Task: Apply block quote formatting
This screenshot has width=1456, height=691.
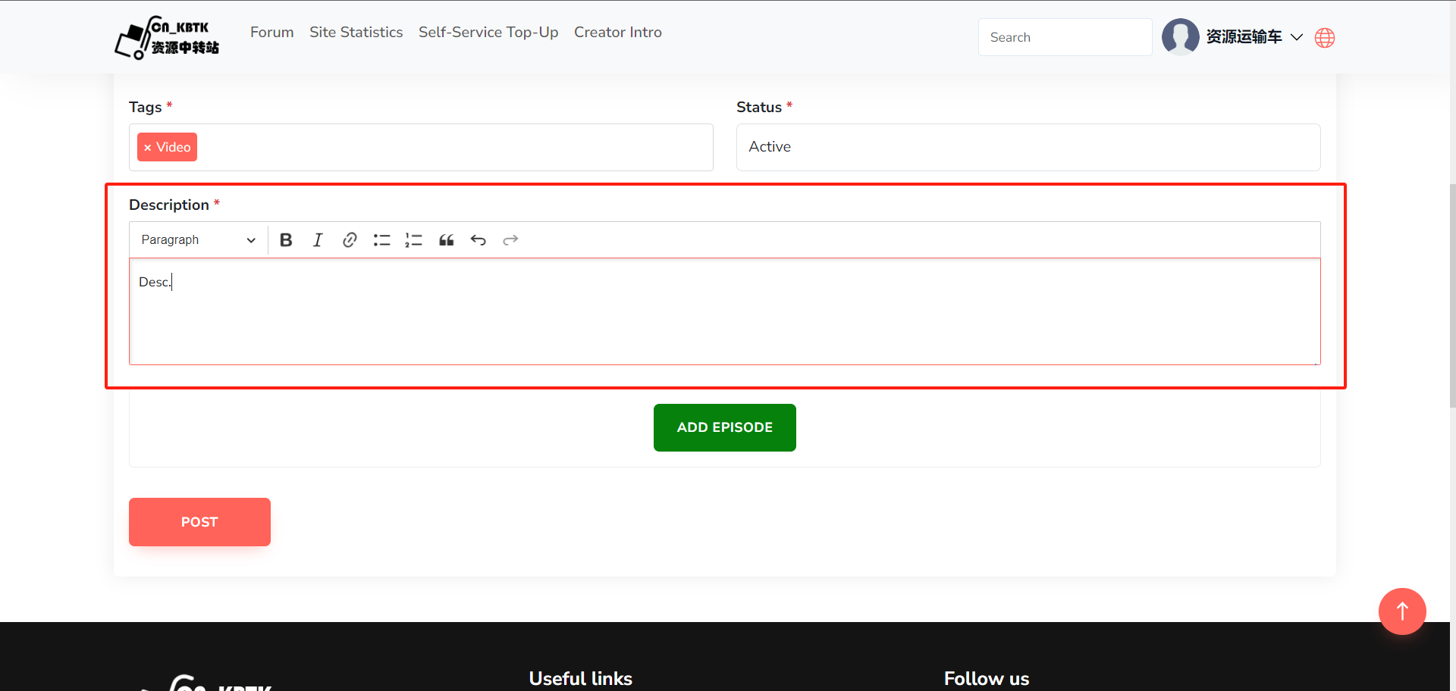Action: click(446, 240)
